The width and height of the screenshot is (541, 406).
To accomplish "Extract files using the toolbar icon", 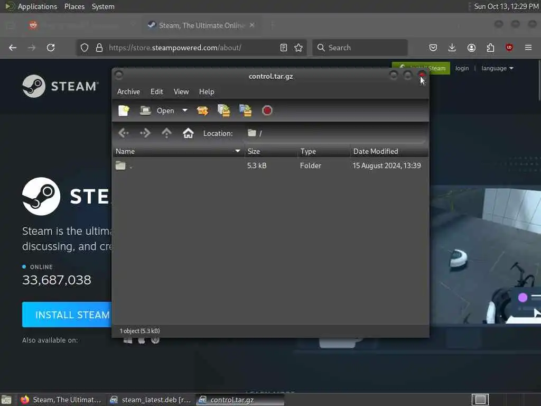I will 202,110.
